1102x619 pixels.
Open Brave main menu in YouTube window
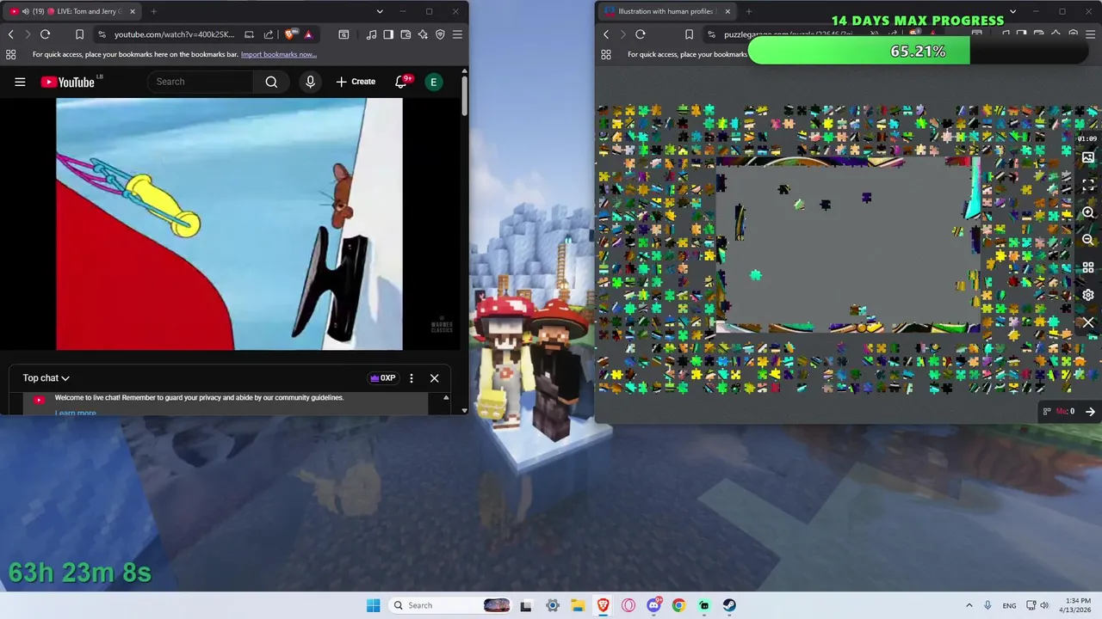point(457,34)
